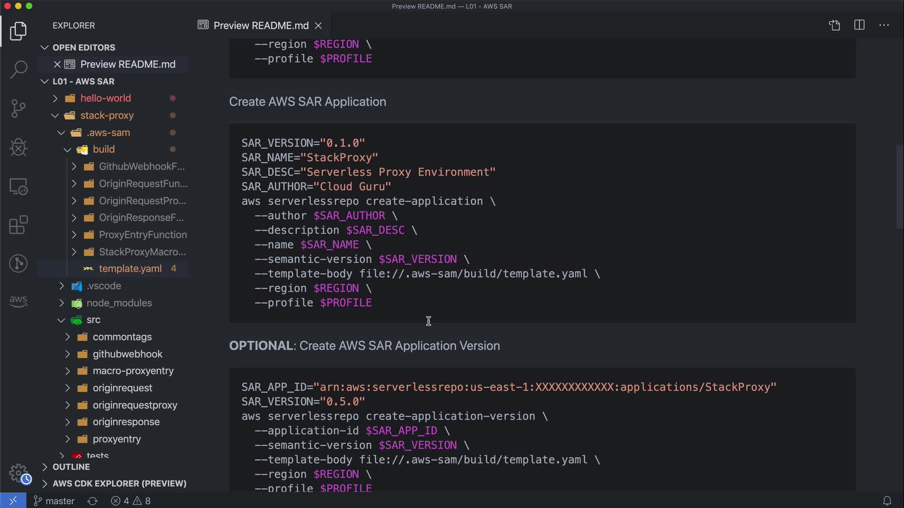Open the Search view in activity bar

pos(18,70)
